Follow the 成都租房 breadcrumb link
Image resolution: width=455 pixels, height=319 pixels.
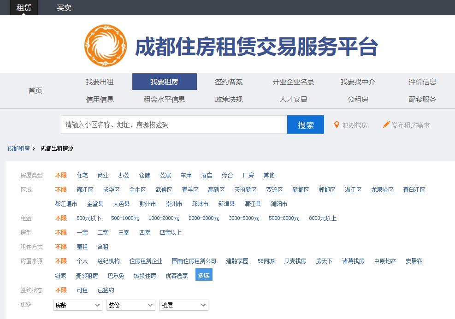[x=18, y=149]
